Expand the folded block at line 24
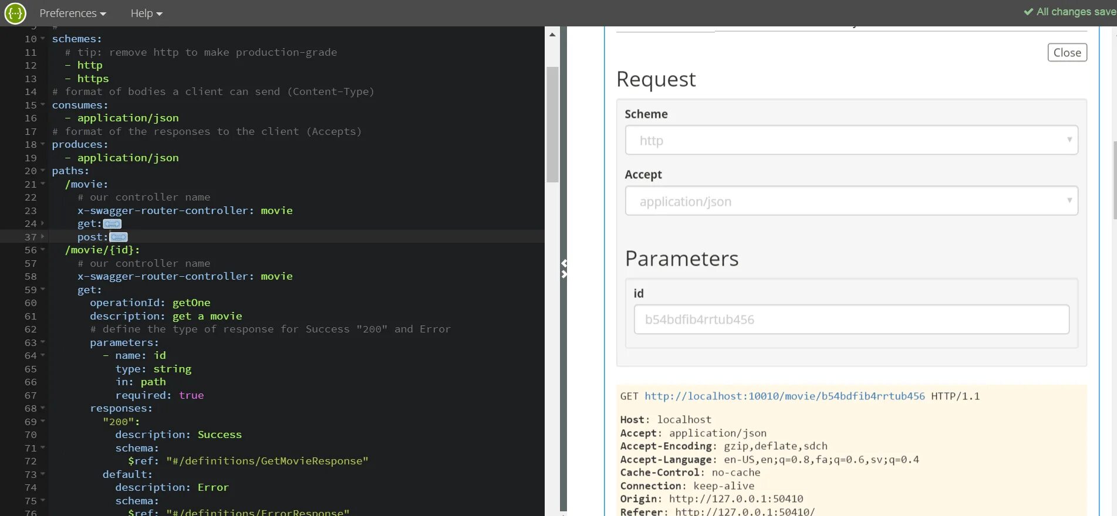The image size is (1117, 516). (x=43, y=223)
